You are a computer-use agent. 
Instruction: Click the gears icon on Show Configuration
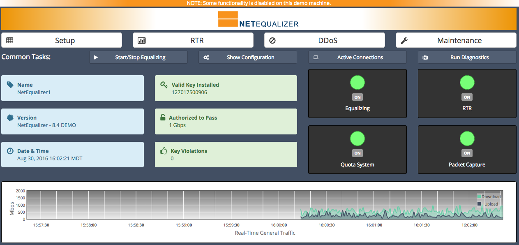pyautogui.click(x=206, y=58)
